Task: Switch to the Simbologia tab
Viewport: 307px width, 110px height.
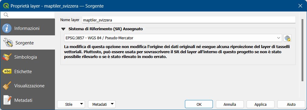Action: coord(27,57)
